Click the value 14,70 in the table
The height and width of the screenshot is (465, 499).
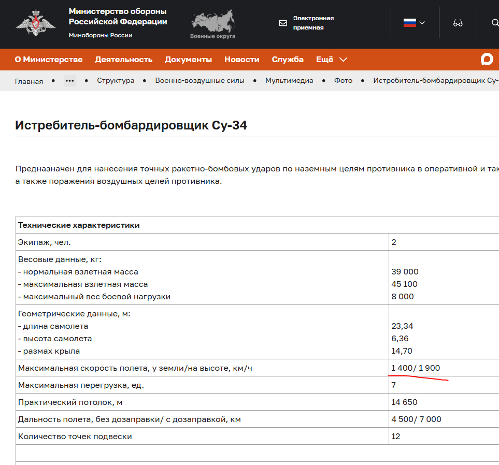click(x=402, y=351)
